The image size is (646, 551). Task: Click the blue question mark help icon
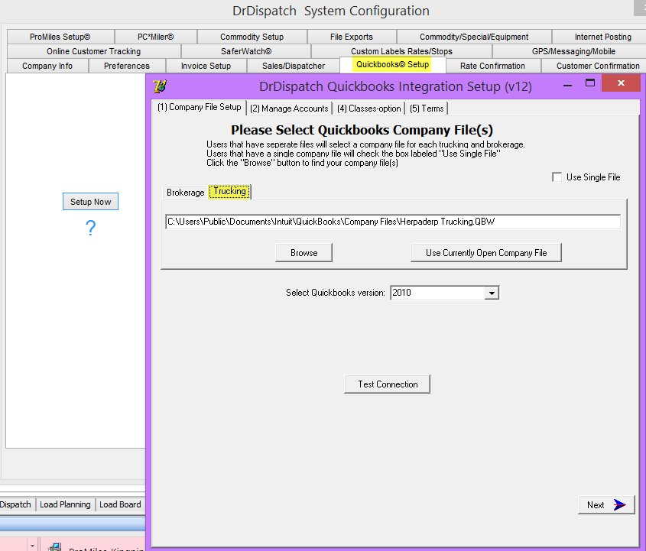tap(91, 228)
